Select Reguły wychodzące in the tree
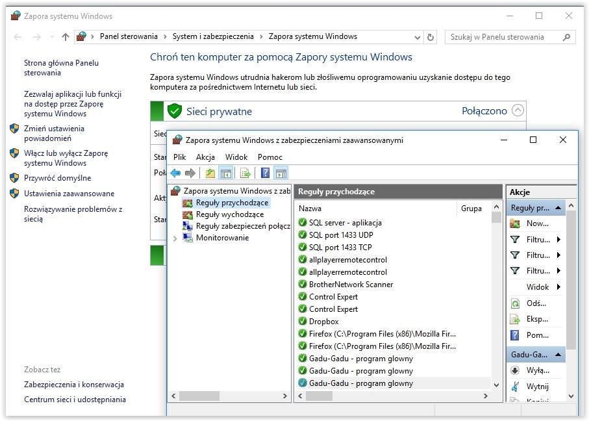Image resolution: width=589 pixels, height=421 pixels. [229, 214]
